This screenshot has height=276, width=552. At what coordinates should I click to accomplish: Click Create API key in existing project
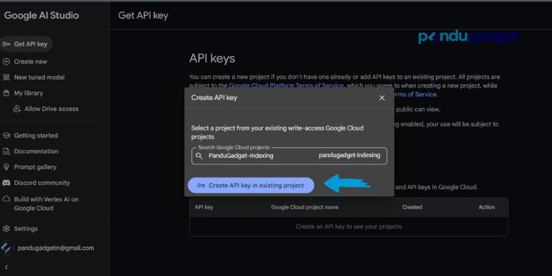point(250,185)
